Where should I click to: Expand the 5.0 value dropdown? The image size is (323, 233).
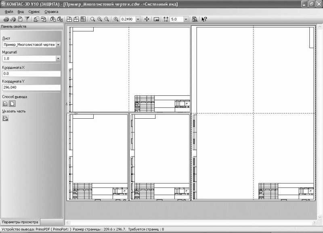coord(186,19)
